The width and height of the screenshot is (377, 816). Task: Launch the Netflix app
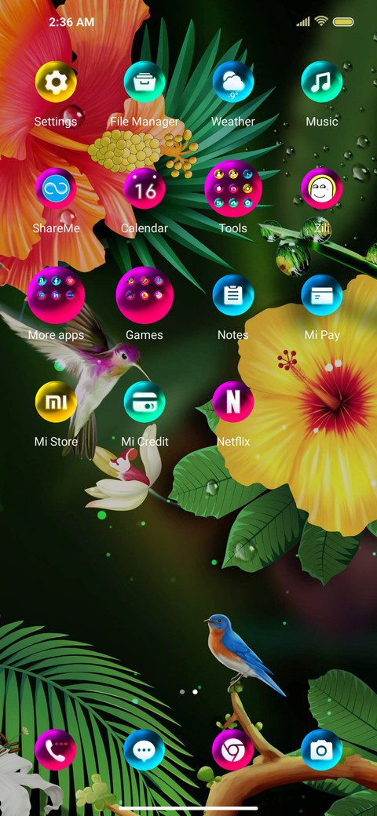coord(233,402)
